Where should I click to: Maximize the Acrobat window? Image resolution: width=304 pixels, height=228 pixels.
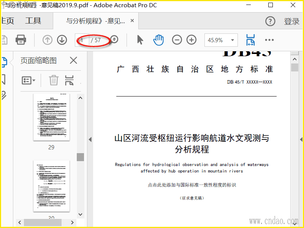pyautogui.click(x=271, y=5)
